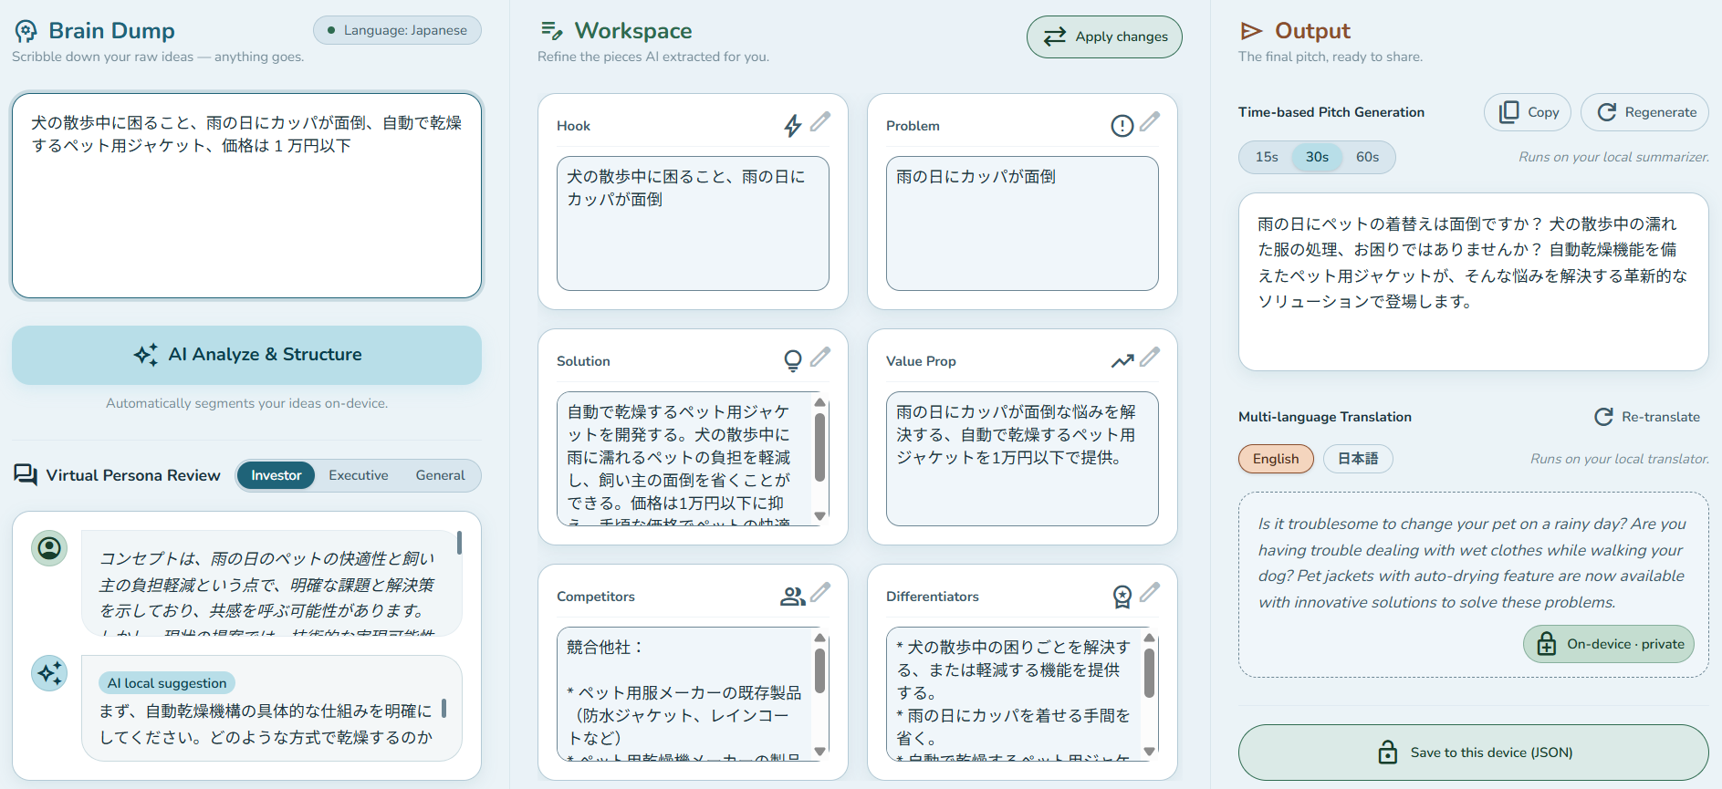Click the Competitors field scrollbar thumb
The height and width of the screenshot is (789, 1722).
pos(819,670)
